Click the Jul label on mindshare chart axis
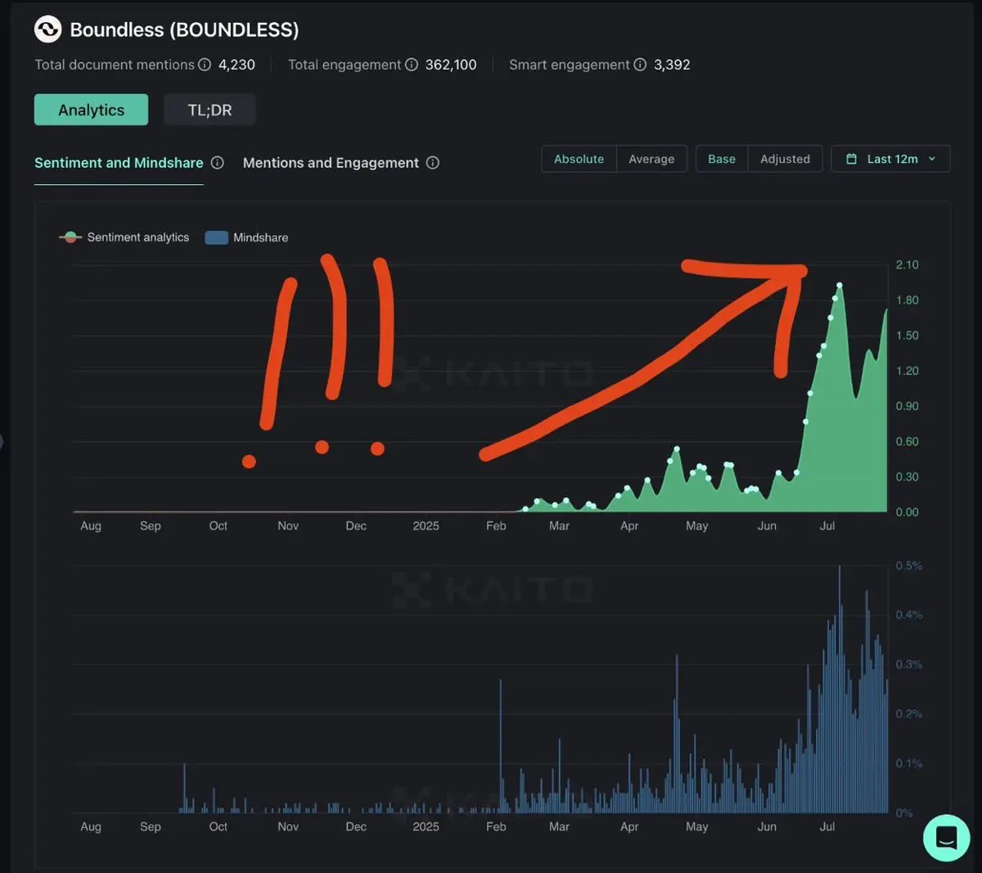 click(827, 826)
